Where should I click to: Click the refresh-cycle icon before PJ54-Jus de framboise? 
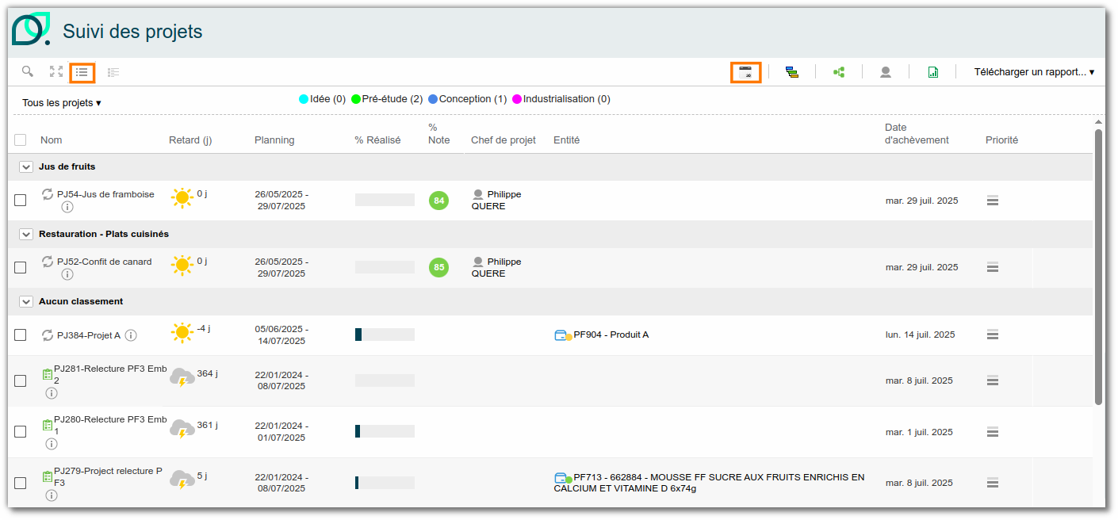click(x=48, y=194)
